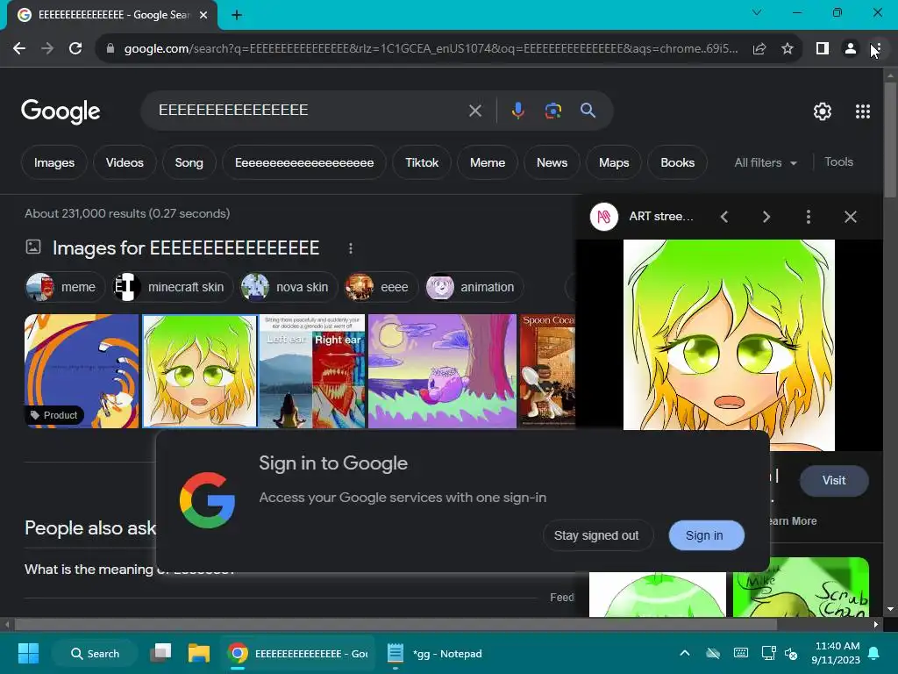Switch to gg Notepad window
The image size is (898, 674).
pyautogui.click(x=435, y=653)
